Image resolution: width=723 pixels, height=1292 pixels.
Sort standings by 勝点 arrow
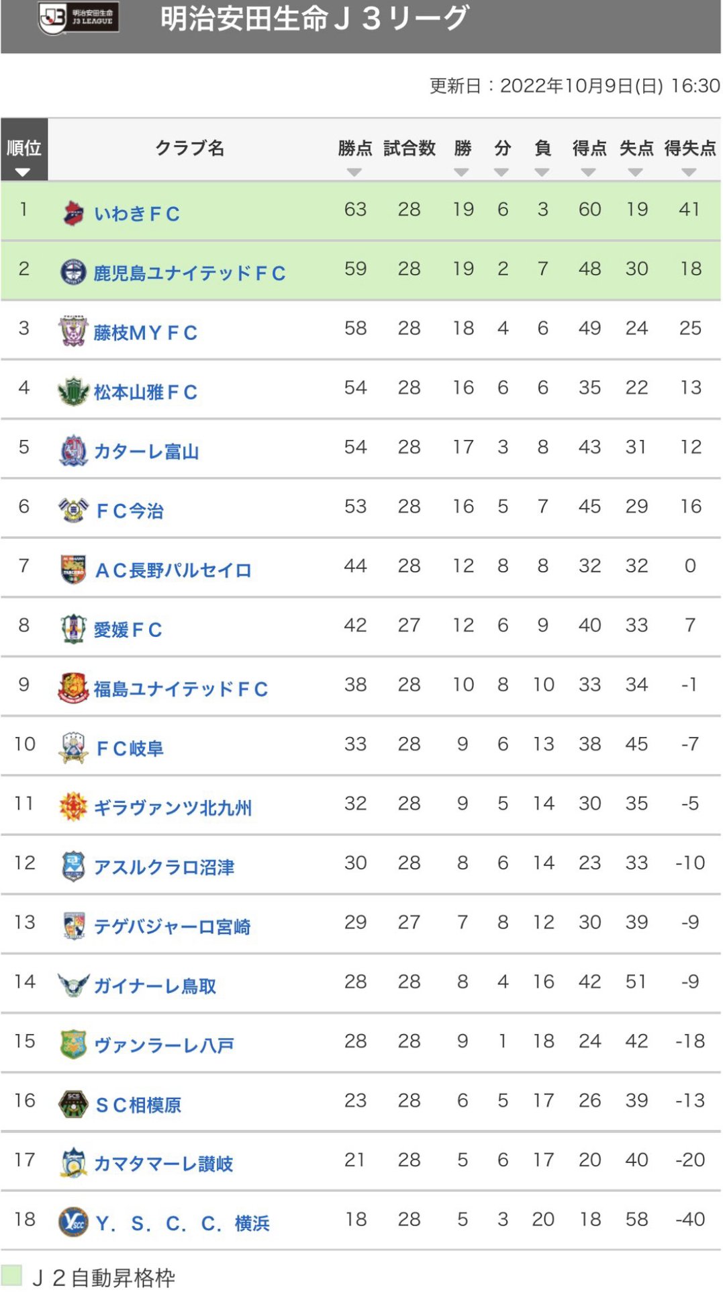354,172
